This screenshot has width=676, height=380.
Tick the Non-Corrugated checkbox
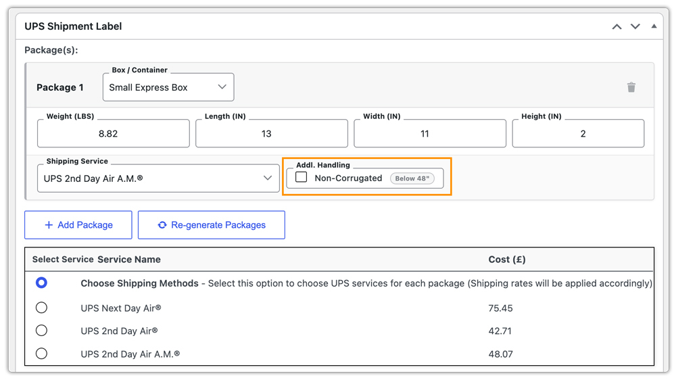coord(301,177)
